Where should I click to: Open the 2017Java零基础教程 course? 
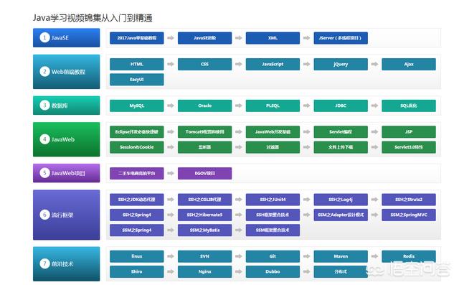[x=137, y=38]
